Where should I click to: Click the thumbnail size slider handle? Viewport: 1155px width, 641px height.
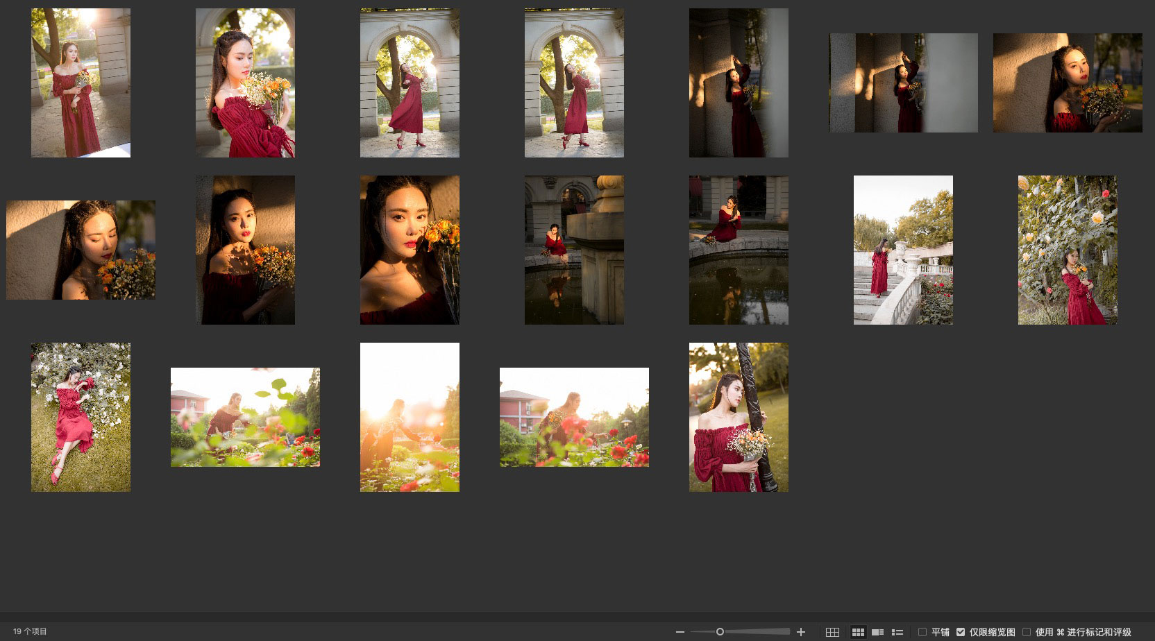tap(720, 632)
